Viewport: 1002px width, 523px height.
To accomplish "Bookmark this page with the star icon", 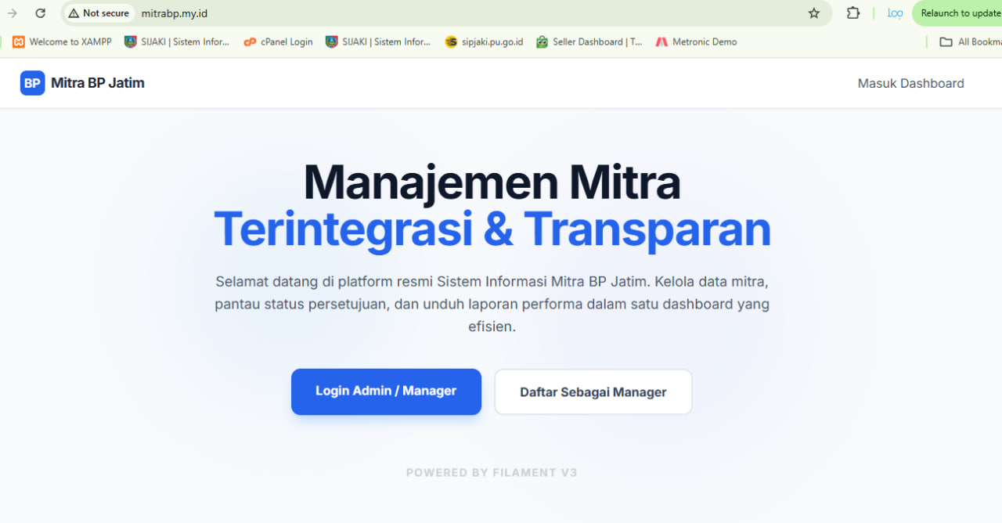I will [x=813, y=13].
